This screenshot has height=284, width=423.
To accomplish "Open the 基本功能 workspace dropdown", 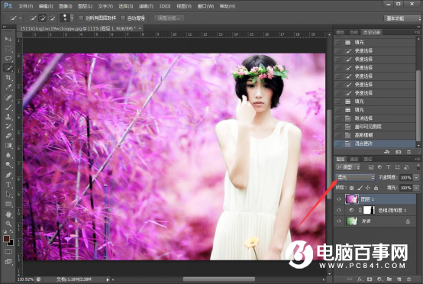I will pos(402,18).
